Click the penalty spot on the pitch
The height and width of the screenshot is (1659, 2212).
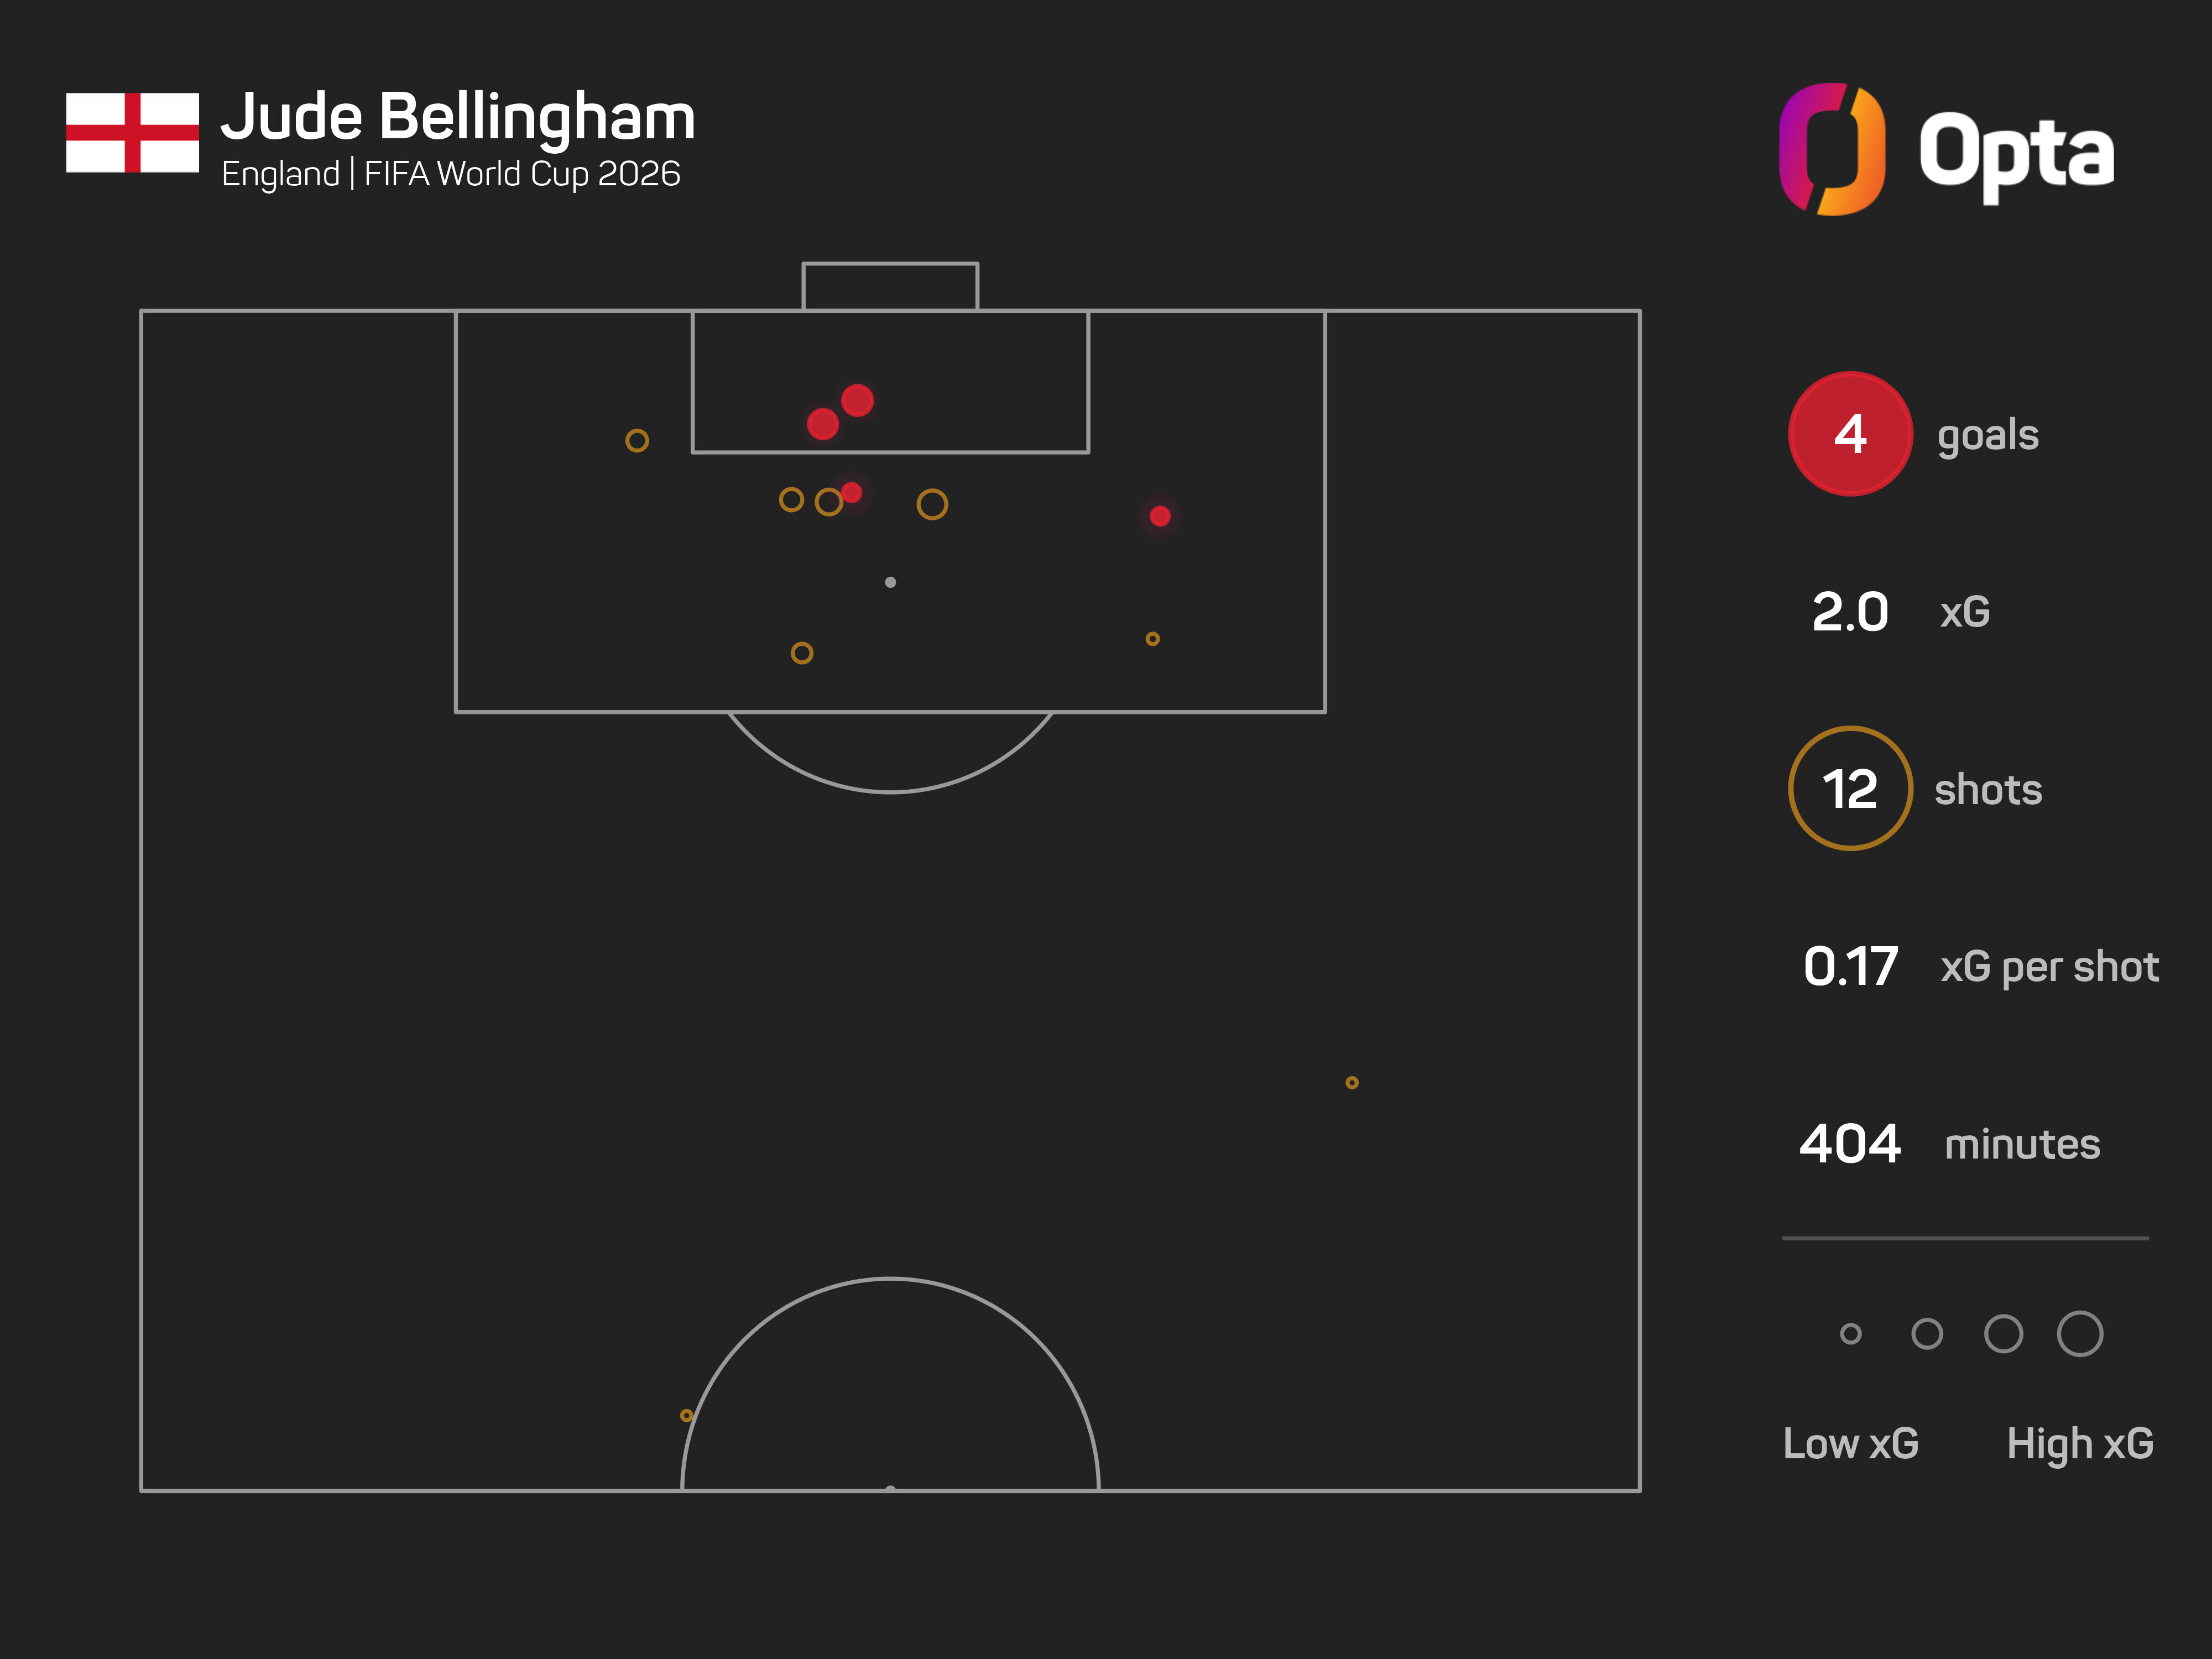pyautogui.click(x=890, y=582)
